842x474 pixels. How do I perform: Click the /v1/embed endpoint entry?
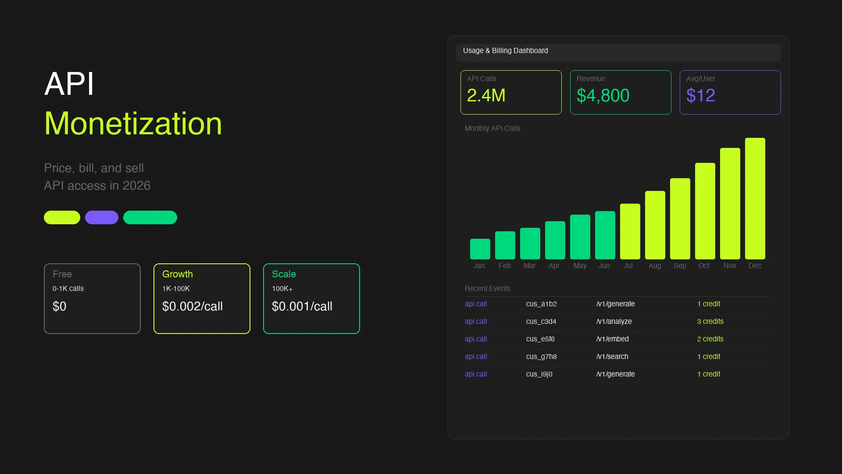click(613, 339)
